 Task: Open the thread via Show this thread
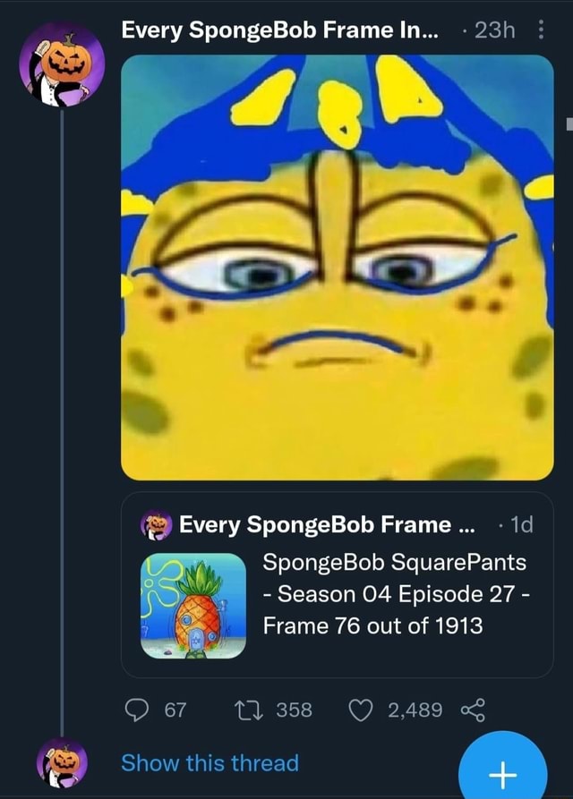click(x=210, y=763)
